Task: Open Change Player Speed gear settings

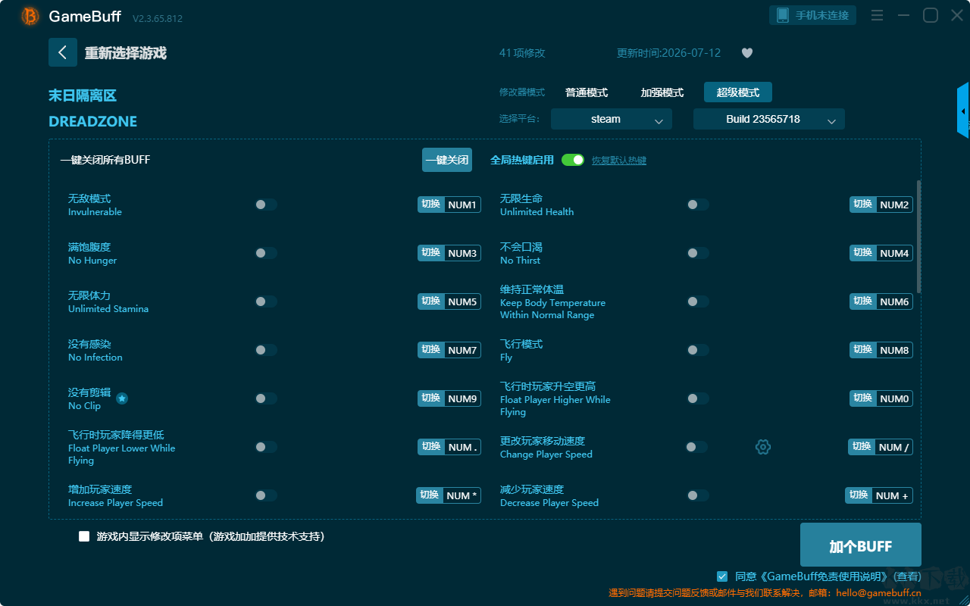Action: point(763,447)
